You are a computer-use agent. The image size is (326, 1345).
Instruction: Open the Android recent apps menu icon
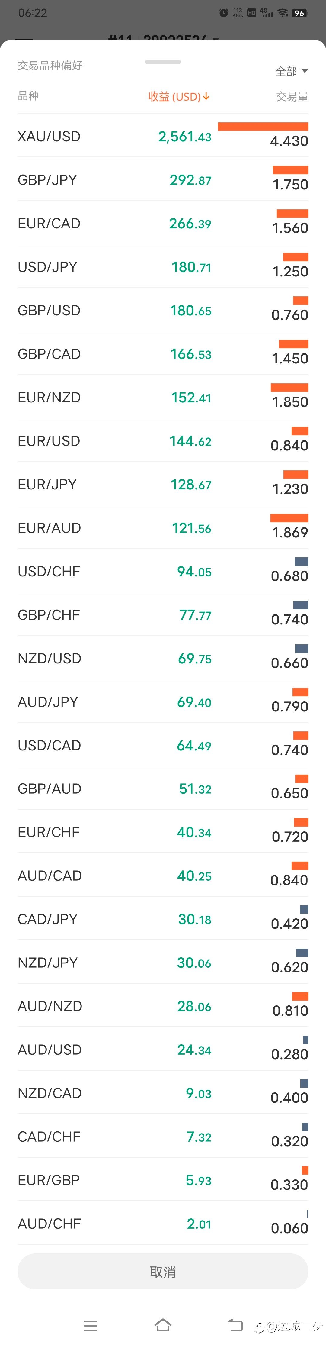90,1325
